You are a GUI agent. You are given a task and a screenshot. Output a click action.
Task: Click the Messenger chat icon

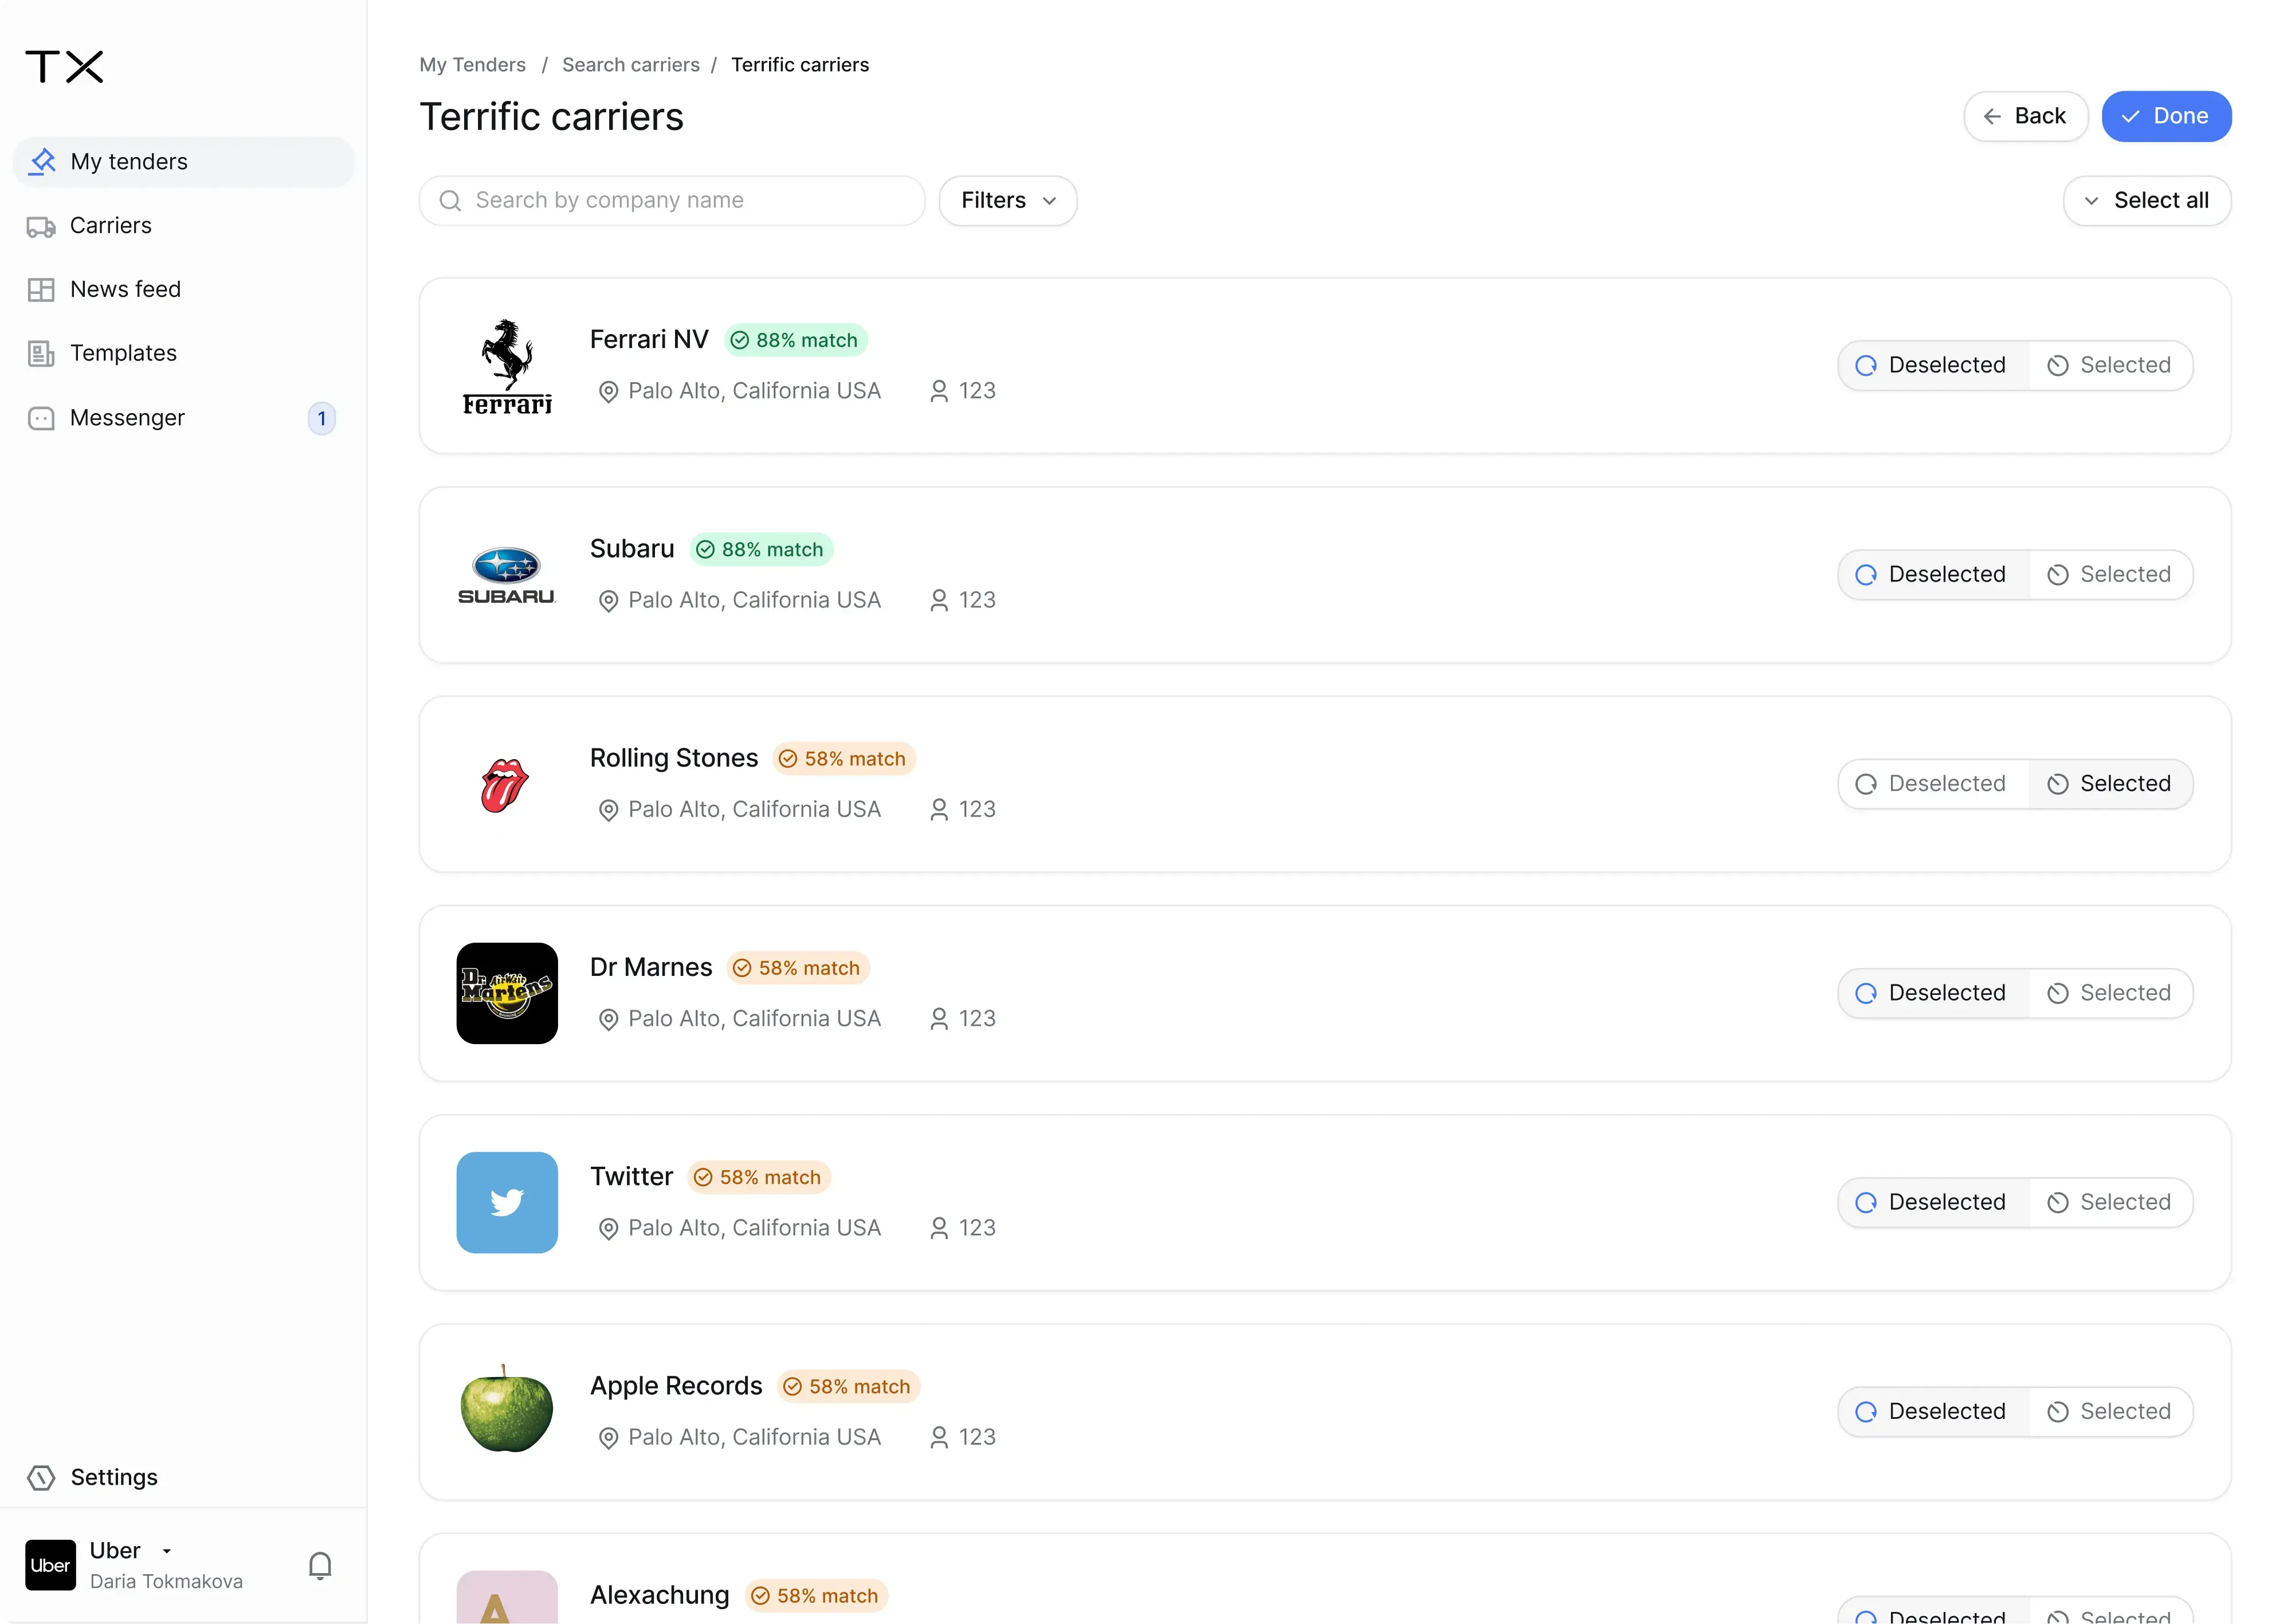[41, 418]
